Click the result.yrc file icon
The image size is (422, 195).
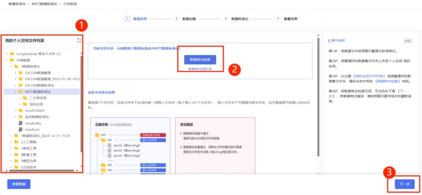(20, 129)
